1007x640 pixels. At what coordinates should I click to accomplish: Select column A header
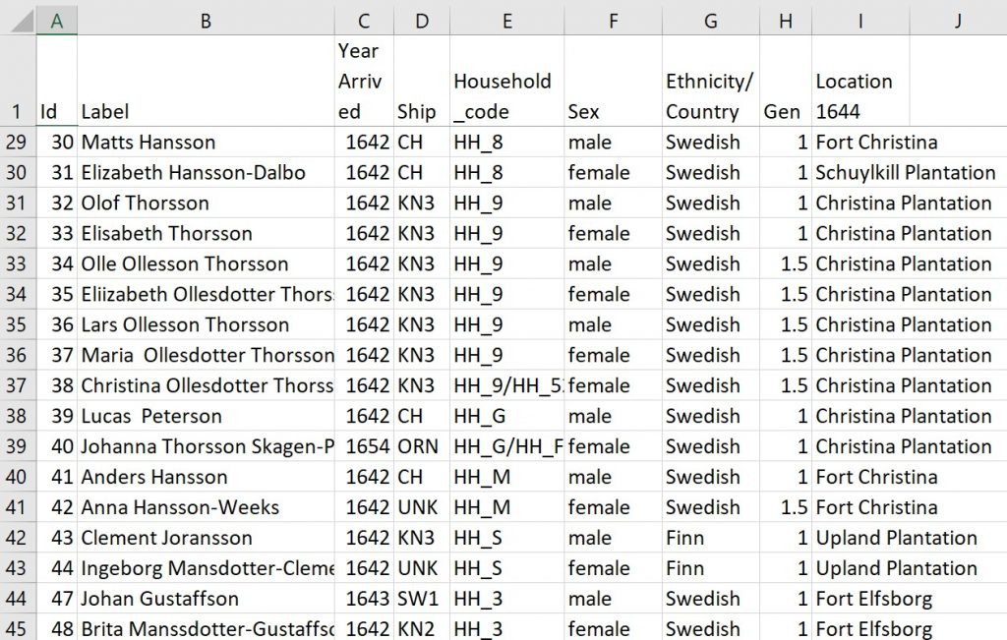56,20
